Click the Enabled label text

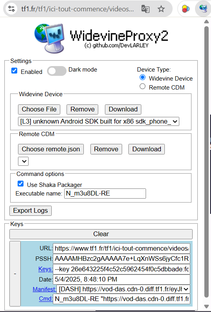(x=31, y=72)
